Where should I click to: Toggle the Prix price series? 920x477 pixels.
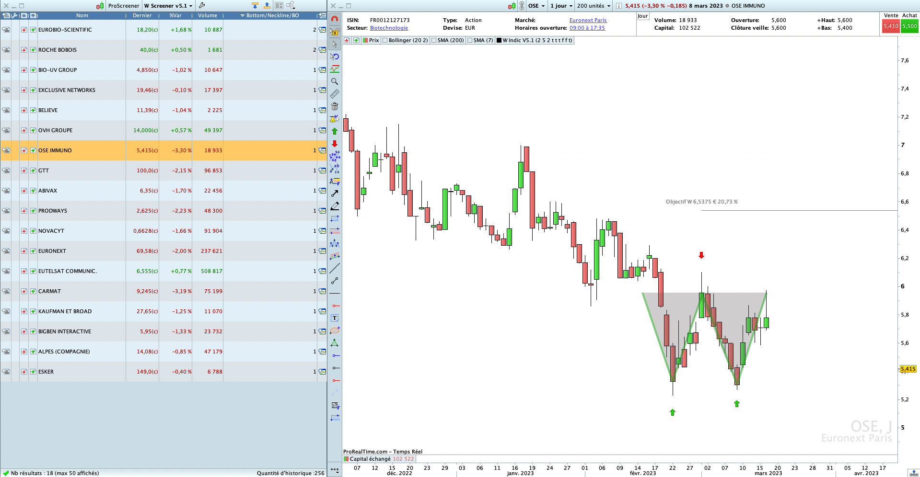click(365, 40)
